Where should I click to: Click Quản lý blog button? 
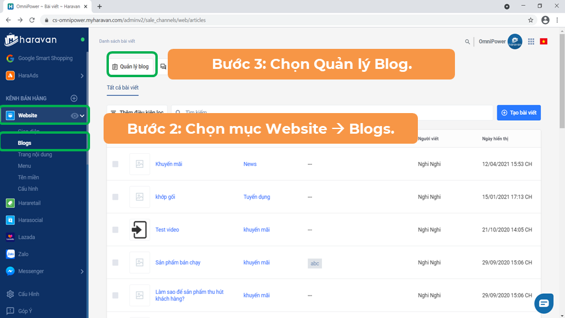131,67
